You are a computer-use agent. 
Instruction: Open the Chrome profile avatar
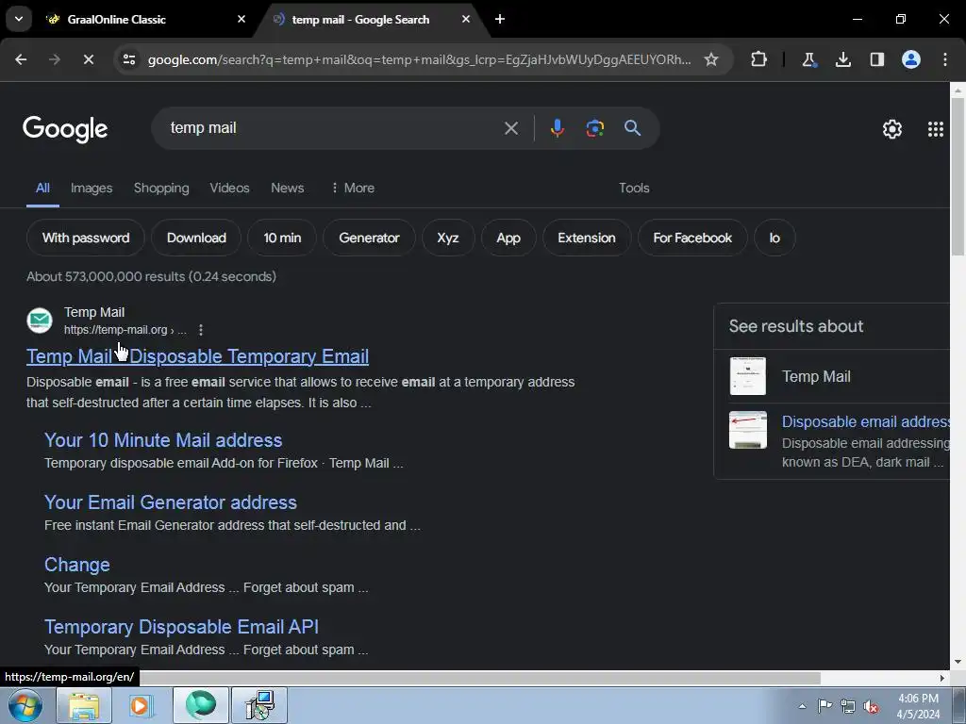(x=911, y=59)
